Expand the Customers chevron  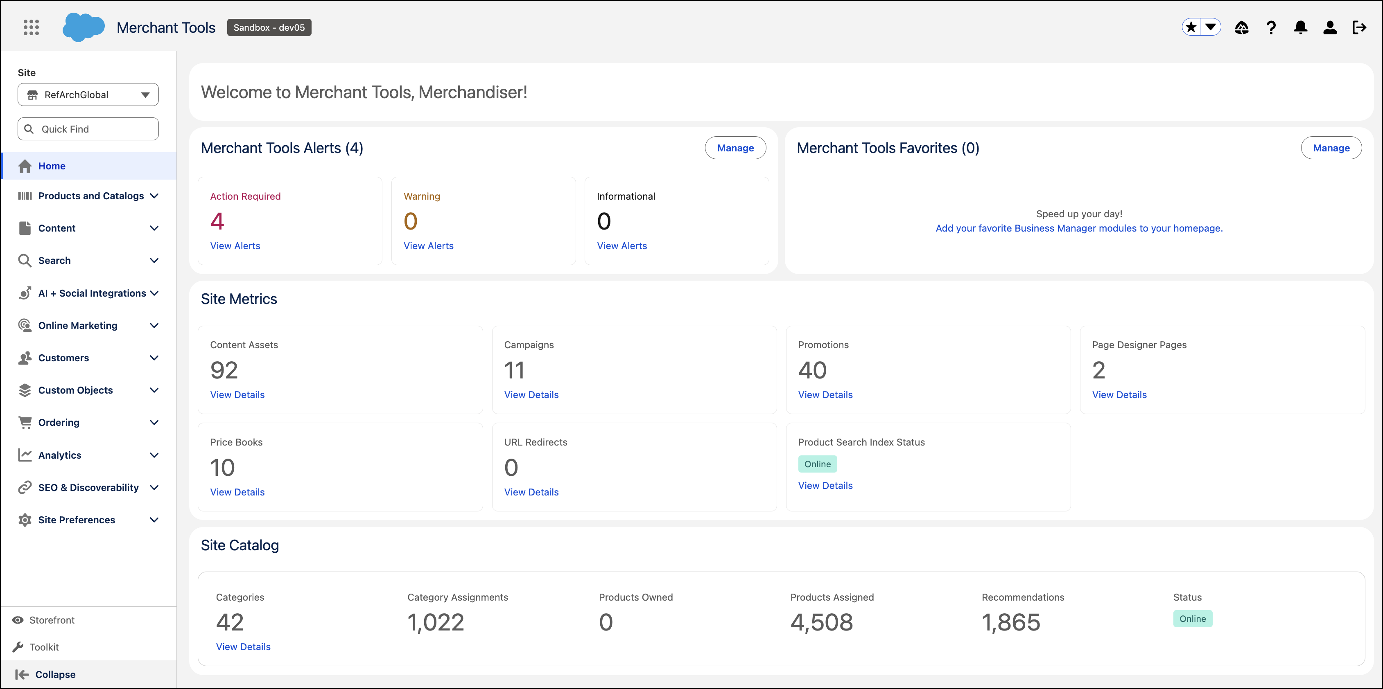click(x=154, y=358)
